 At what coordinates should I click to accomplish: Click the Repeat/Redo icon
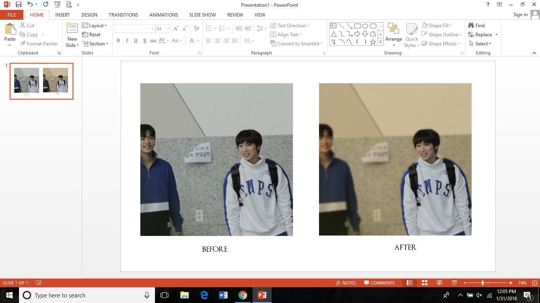[x=45, y=5]
